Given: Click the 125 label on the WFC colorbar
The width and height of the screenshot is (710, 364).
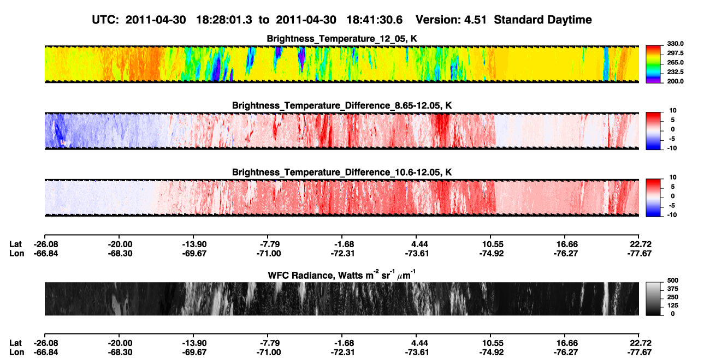Looking at the screenshot, I should point(672,306).
